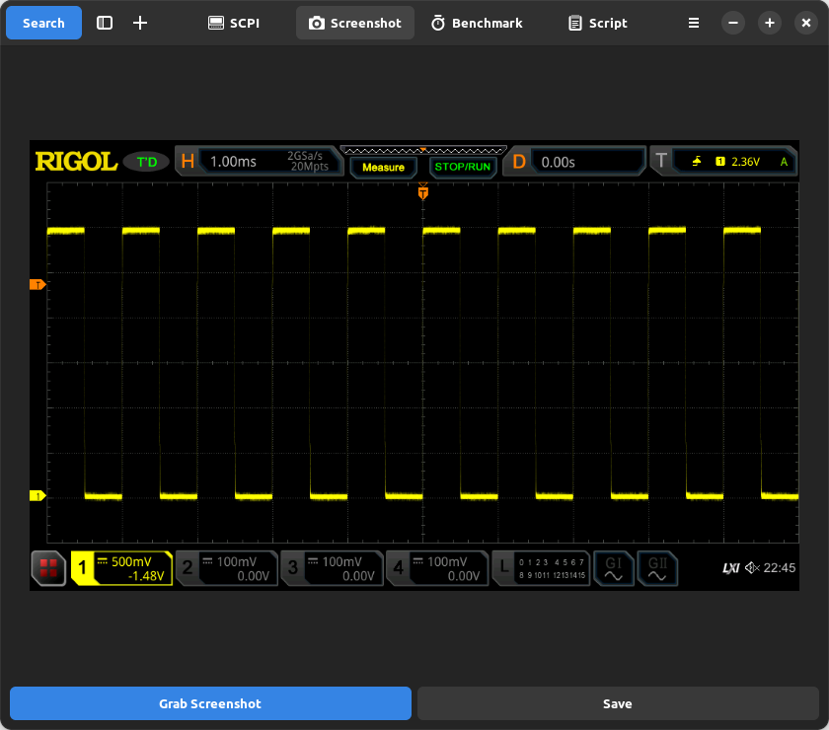Open the split view icon
The image size is (829, 730).
(105, 22)
